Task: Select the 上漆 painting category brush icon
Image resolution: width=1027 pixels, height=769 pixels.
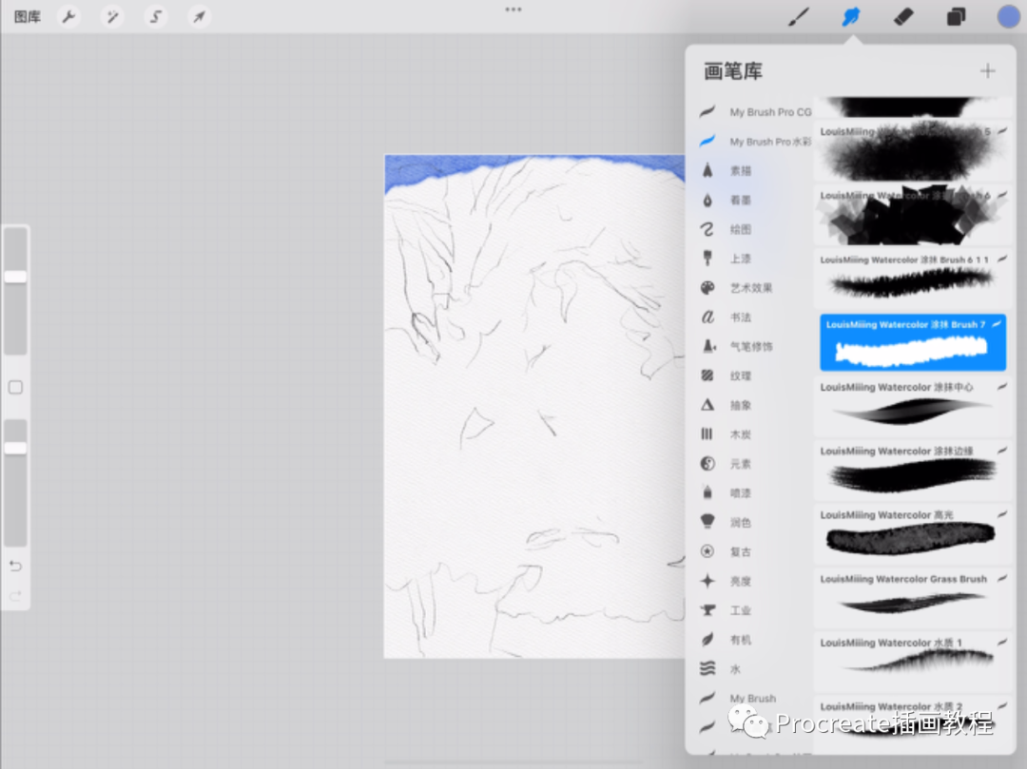Action: (707, 259)
